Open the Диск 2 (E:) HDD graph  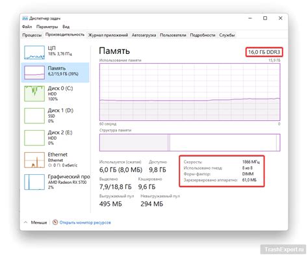pos(34,138)
